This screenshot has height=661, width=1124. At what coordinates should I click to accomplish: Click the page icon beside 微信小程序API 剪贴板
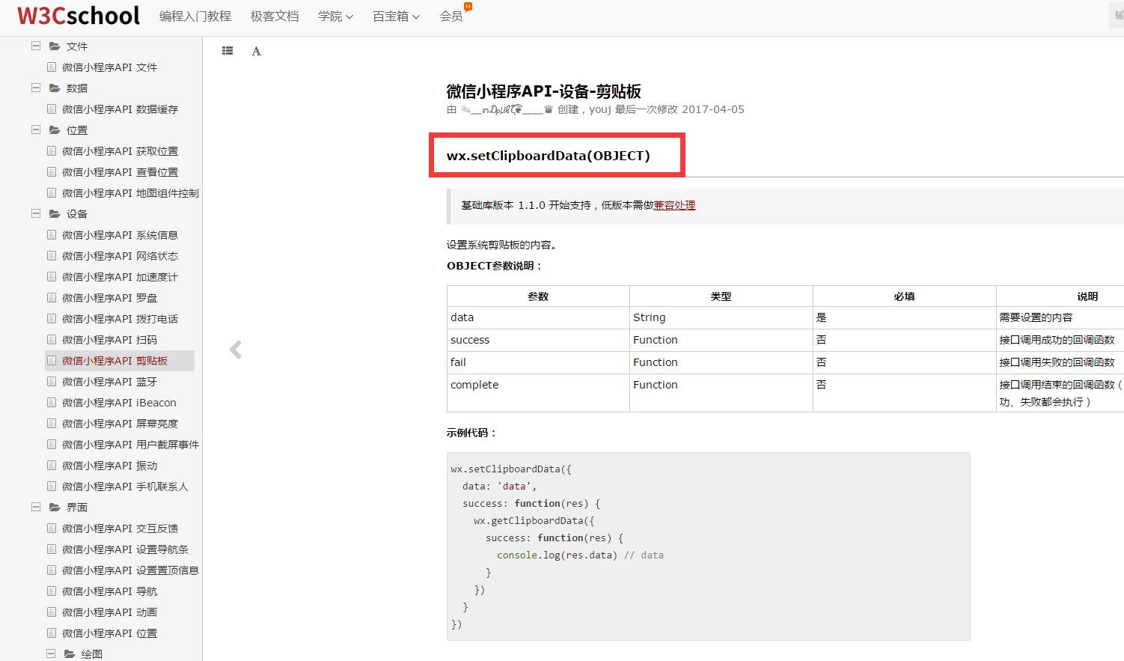pos(52,361)
